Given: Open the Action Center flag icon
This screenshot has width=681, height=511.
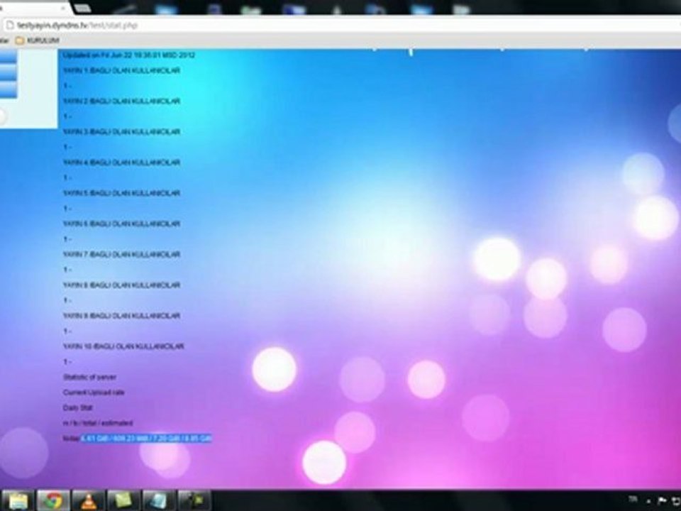Looking at the screenshot, I should [663, 500].
